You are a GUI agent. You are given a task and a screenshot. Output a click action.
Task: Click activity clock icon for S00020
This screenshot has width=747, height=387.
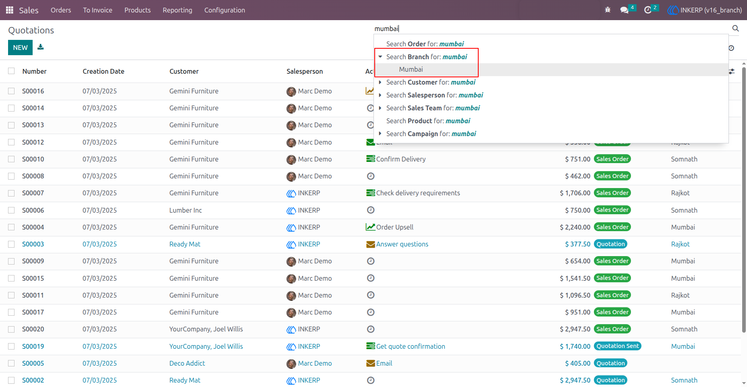tap(371, 329)
